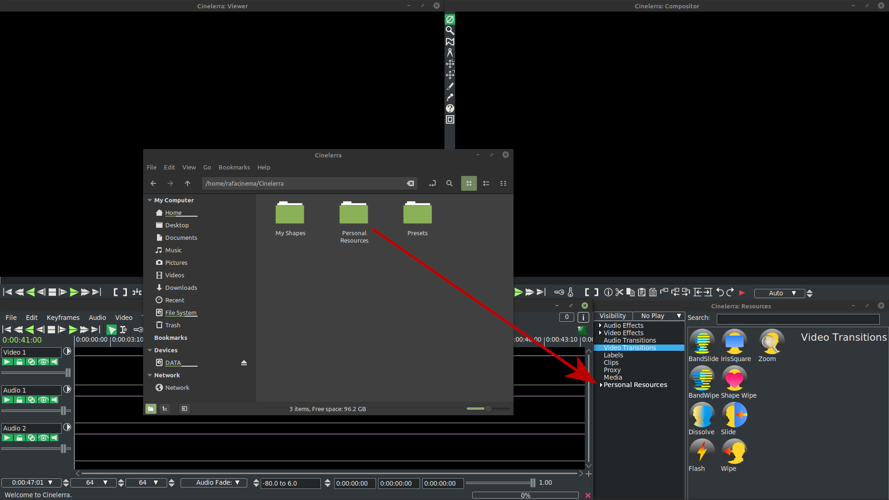The width and height of the screenshot is (889, 500).
Task: Click the IrisSquare transition icon
Action: [x=734, y=342]
